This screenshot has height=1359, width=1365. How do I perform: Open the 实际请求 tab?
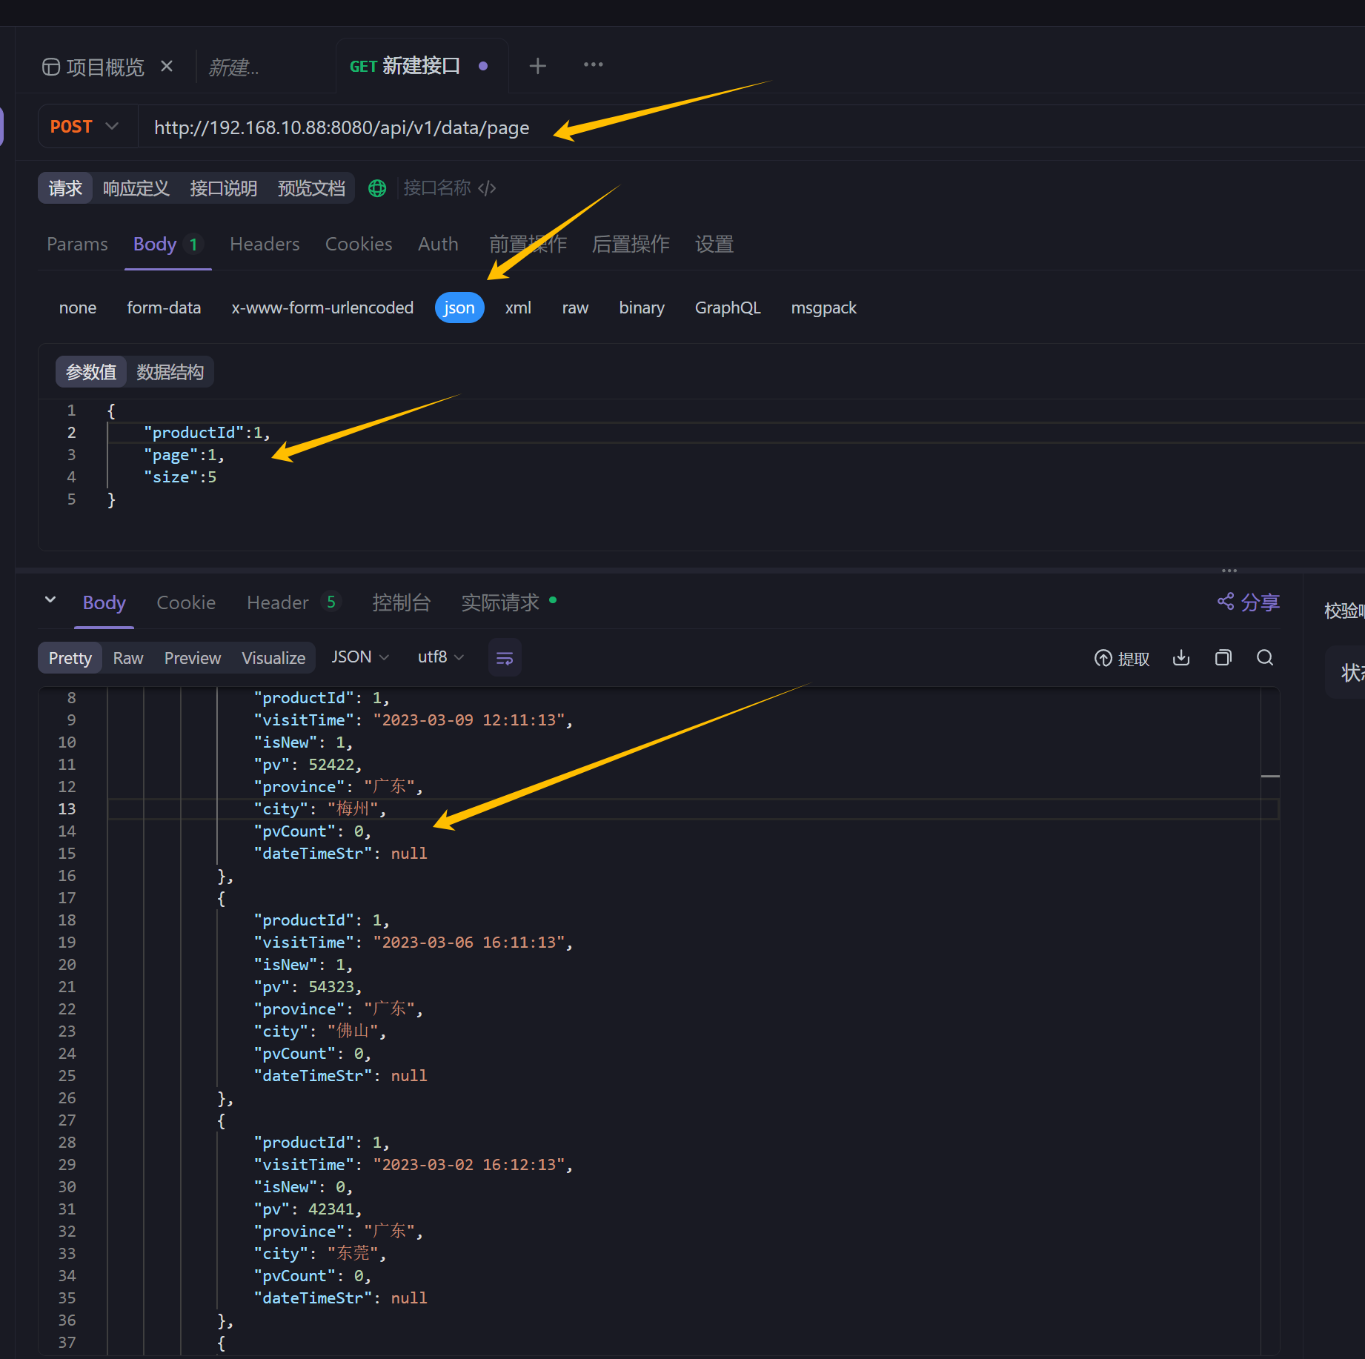pos(508,602)
